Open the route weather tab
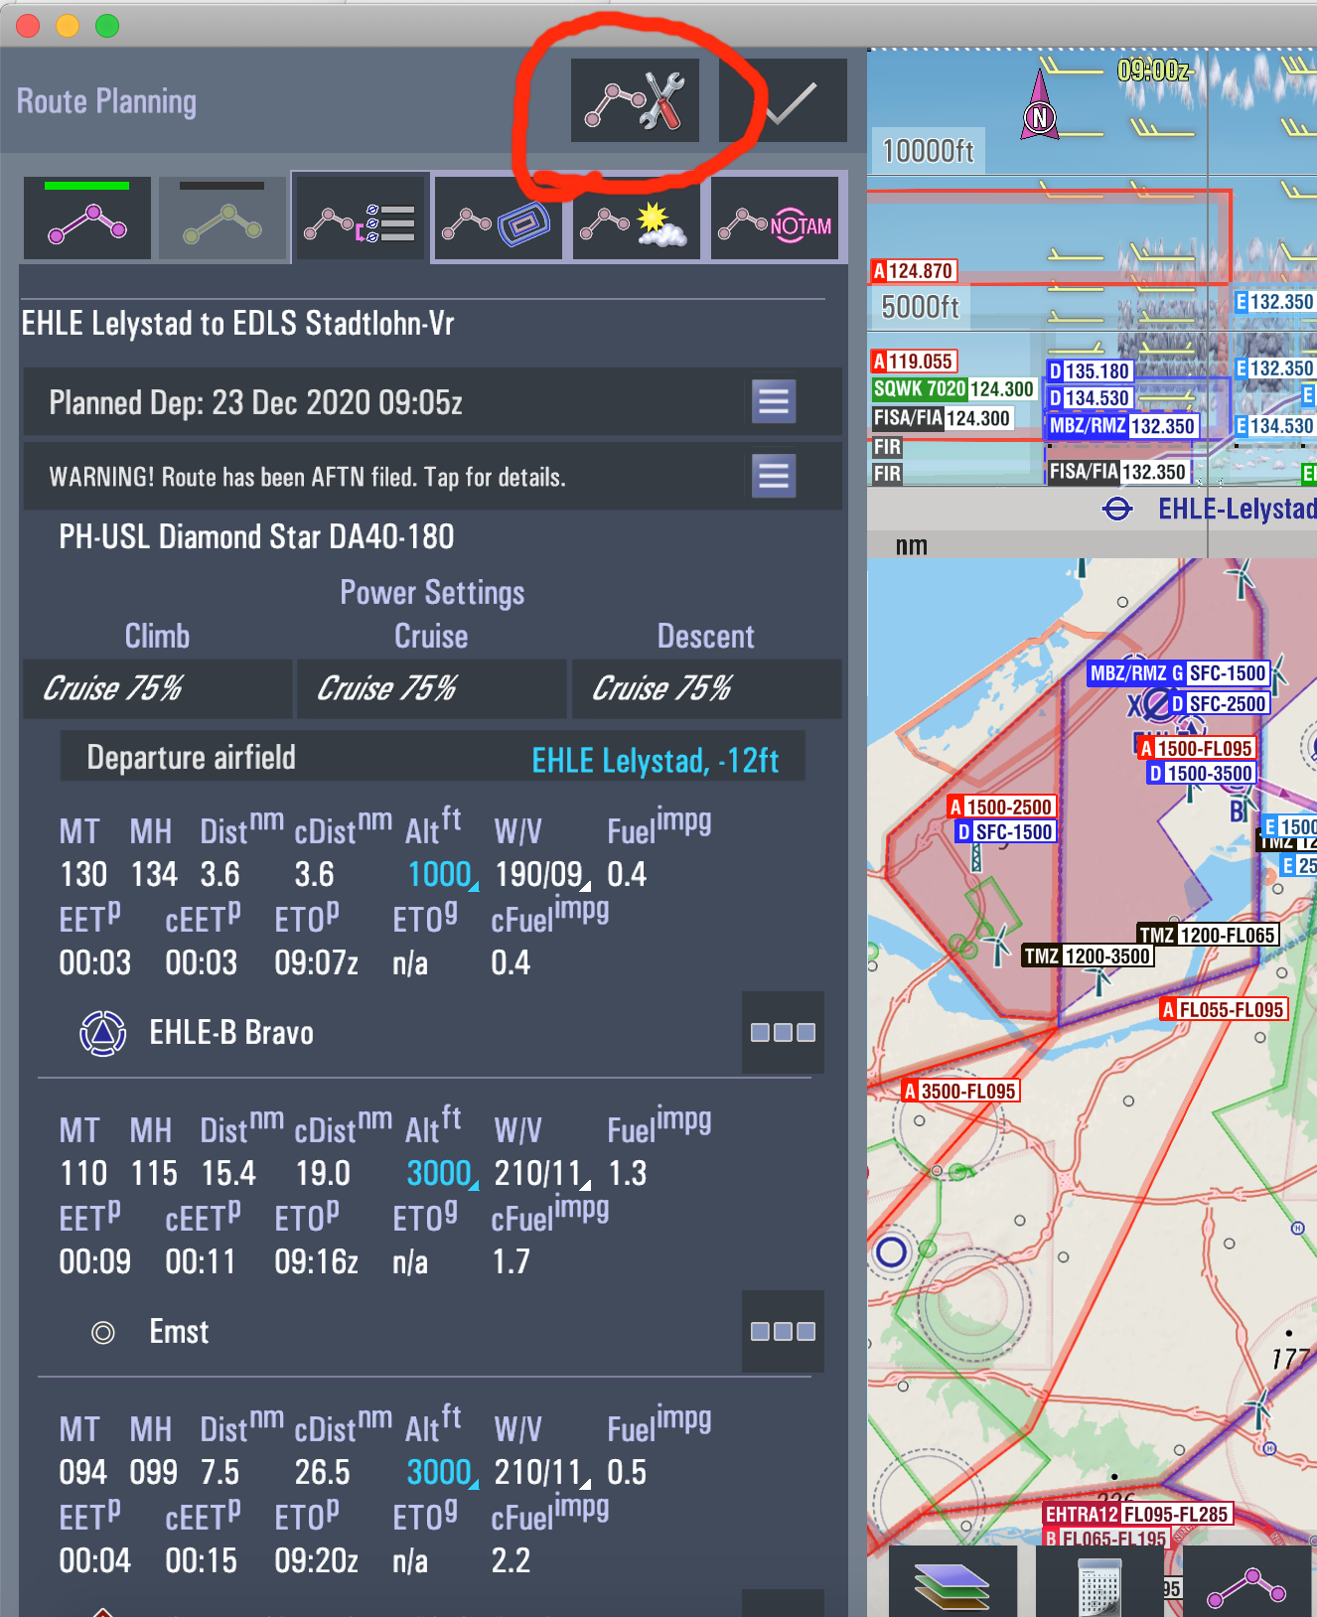Viewport: 1317px width, 1617px height. coord(636,219)
